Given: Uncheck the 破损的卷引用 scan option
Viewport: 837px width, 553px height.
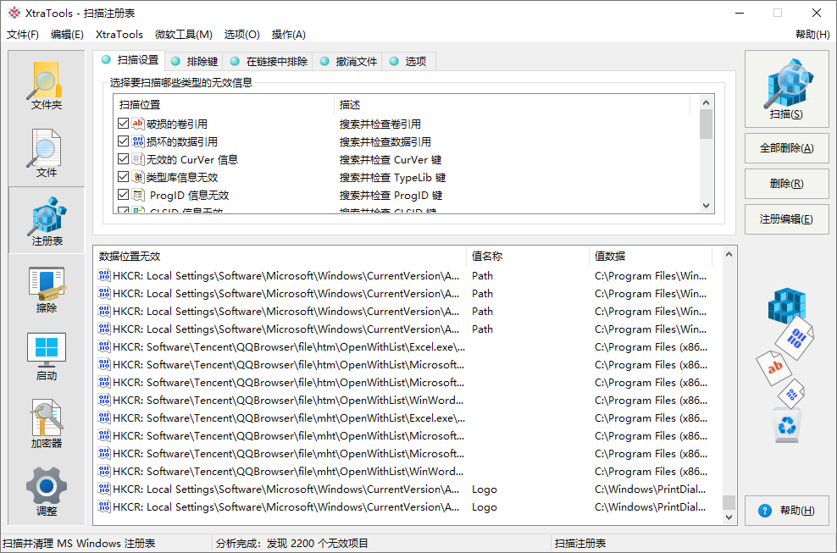Looking at the screenshot, I should pyautogui.click(x=121, y=123).
